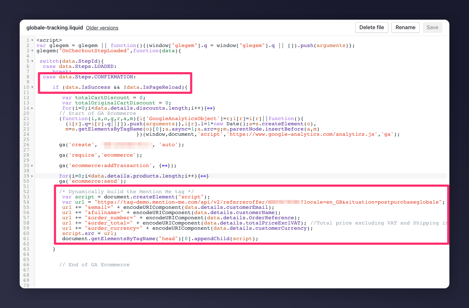
Task: Click the "&order_currency=" url line
Action: 188,228
